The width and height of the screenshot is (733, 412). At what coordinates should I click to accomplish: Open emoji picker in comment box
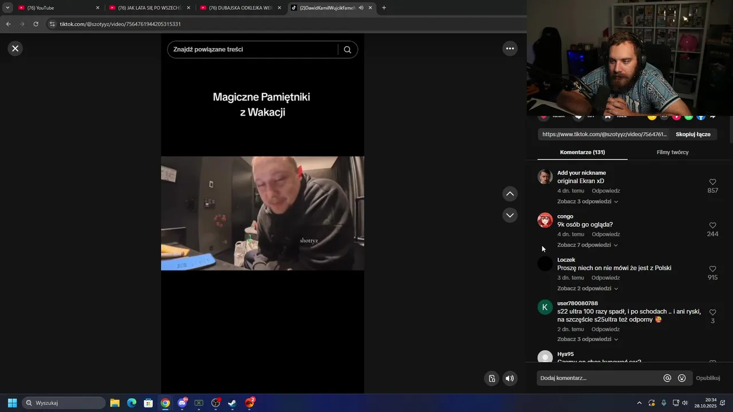point(681,378)
